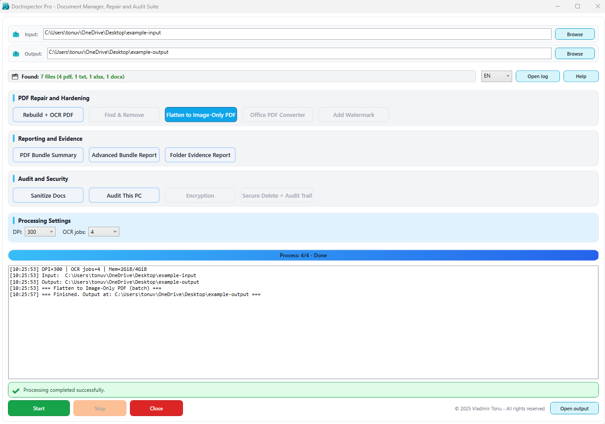
Task: Open the DPI dropdown
Action: pyautogui.click(x=40, y=231)
